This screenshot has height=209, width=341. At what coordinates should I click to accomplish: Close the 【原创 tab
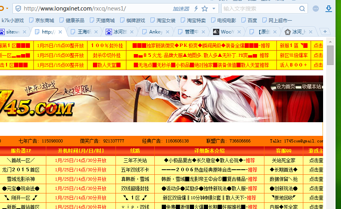coord(275,32)
